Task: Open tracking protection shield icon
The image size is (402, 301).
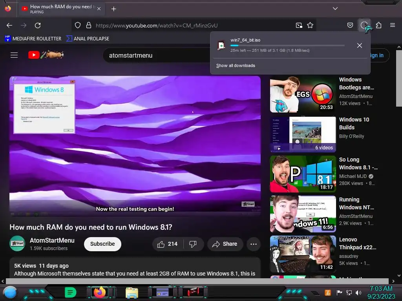Action: pos(78,25)
